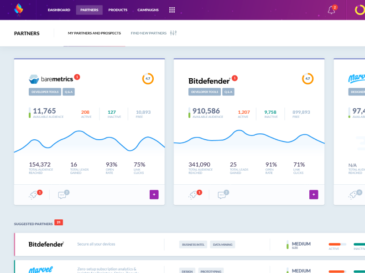Image resolution: width=365 pixels, height=273 pixels.
Task: Click the Baremetrics logo
Action: (51, 79)
